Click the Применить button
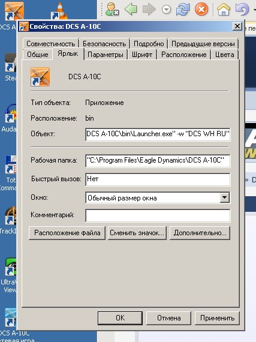 tap(217, 318)
